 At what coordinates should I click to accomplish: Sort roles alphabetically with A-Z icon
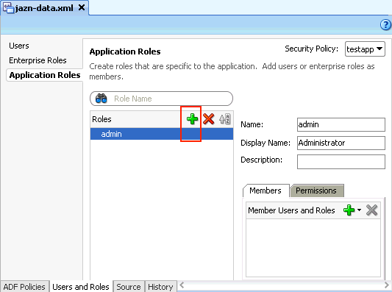pyautogui.click(x=225, y=118)
